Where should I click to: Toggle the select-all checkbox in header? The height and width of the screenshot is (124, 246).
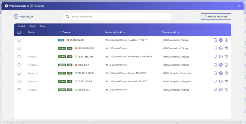point(19,32)
